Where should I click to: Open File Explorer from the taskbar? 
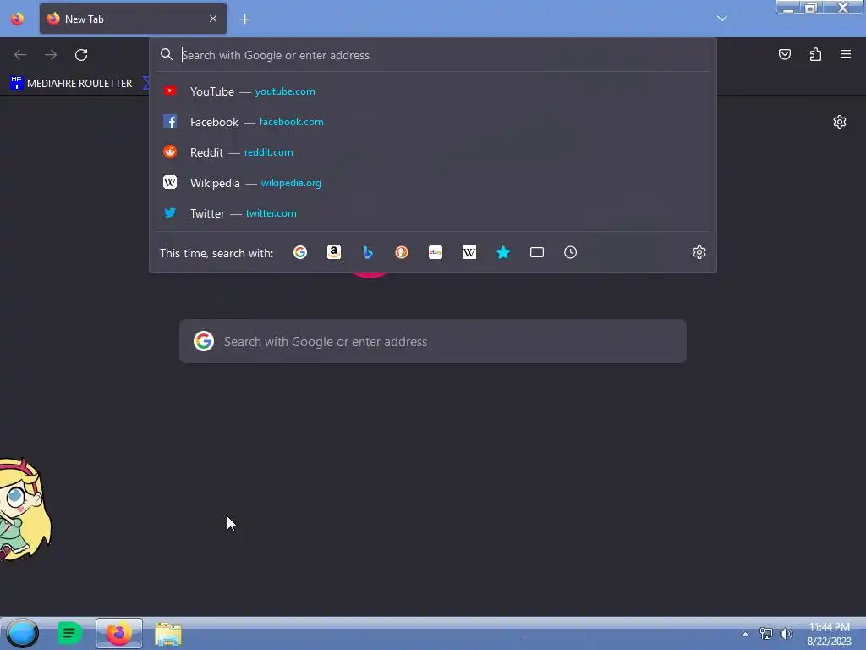tap(168, 634)
